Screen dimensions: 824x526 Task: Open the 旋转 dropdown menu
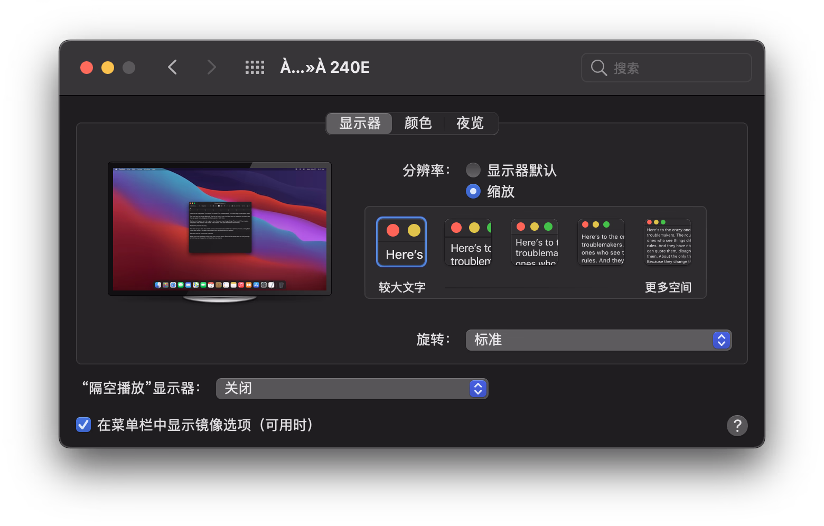pyautogui.click(x=598, y=340)
